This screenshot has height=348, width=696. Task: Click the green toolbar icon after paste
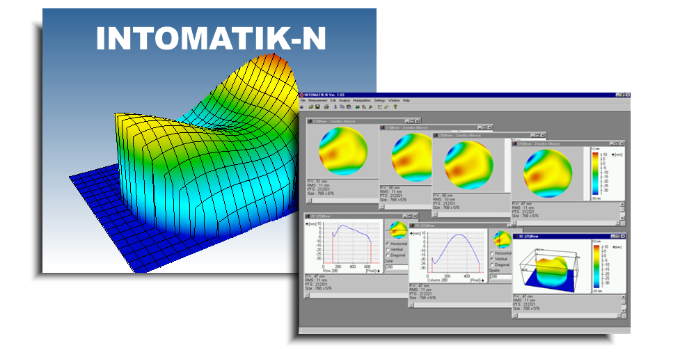coord(357,107)
